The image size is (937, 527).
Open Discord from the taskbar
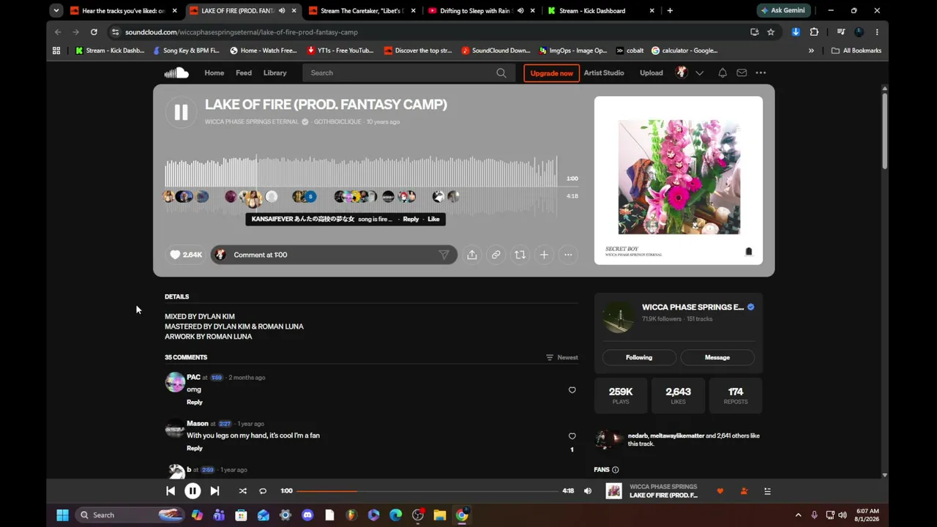tap(307, 515)
